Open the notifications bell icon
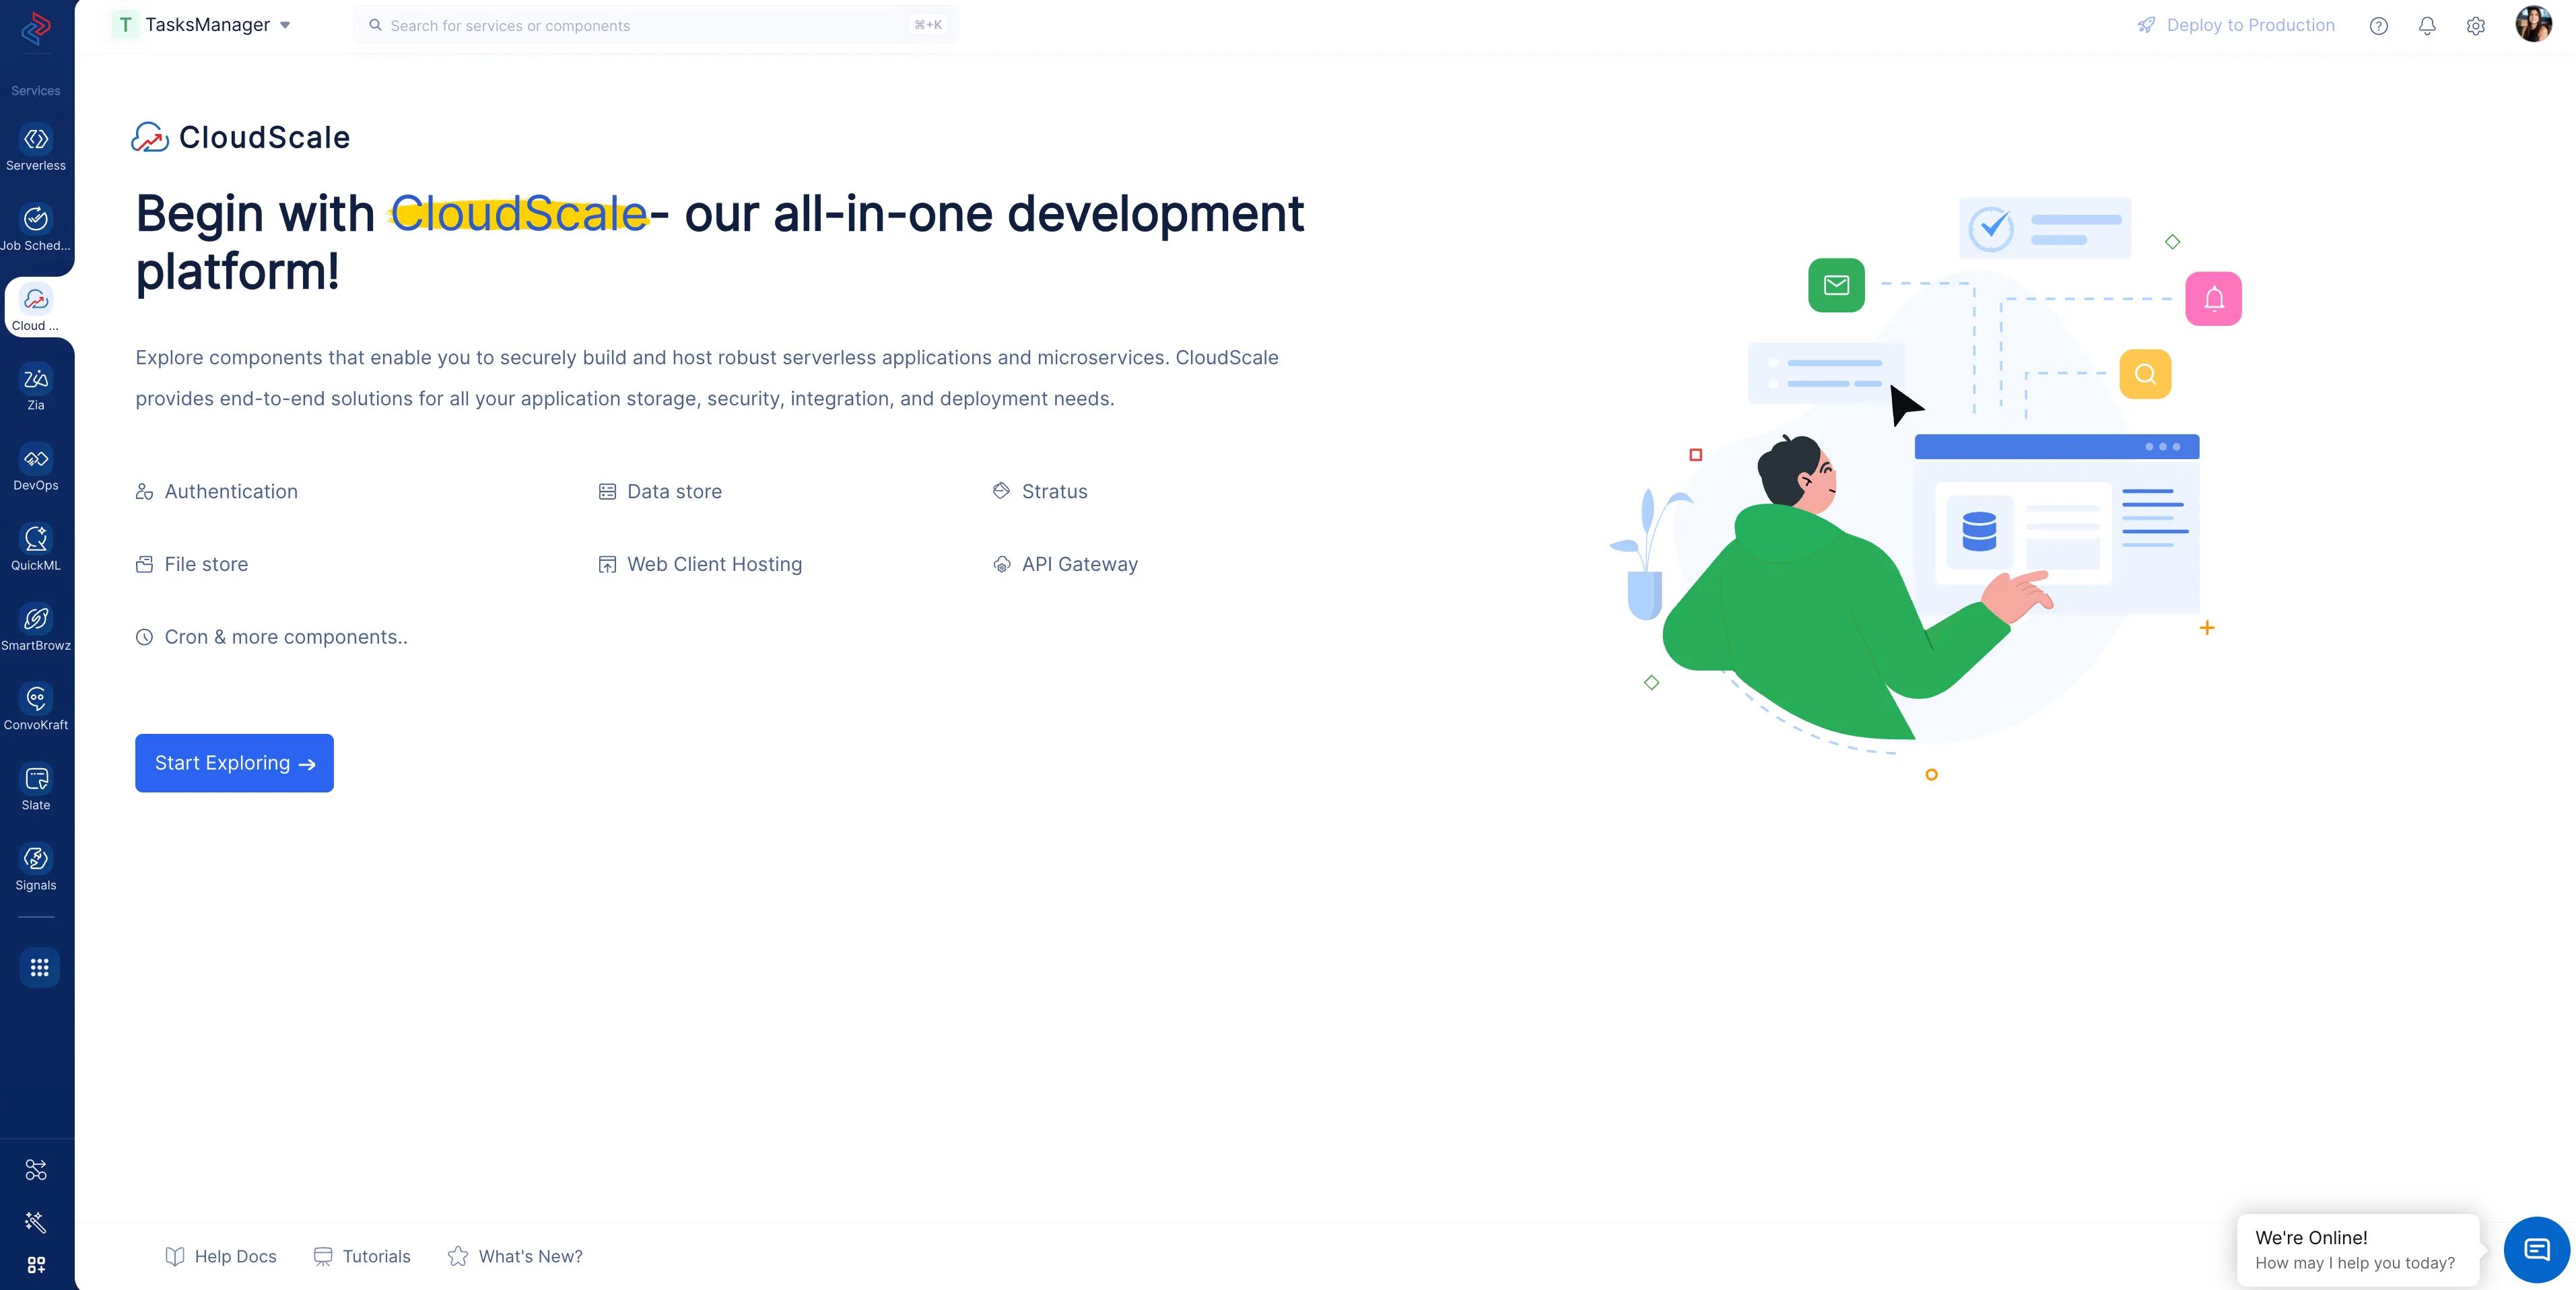The width and height of the screenshot is (2576, 1290). 2427,26
